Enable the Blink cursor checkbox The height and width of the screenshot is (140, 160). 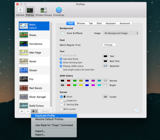click(61, 109)
